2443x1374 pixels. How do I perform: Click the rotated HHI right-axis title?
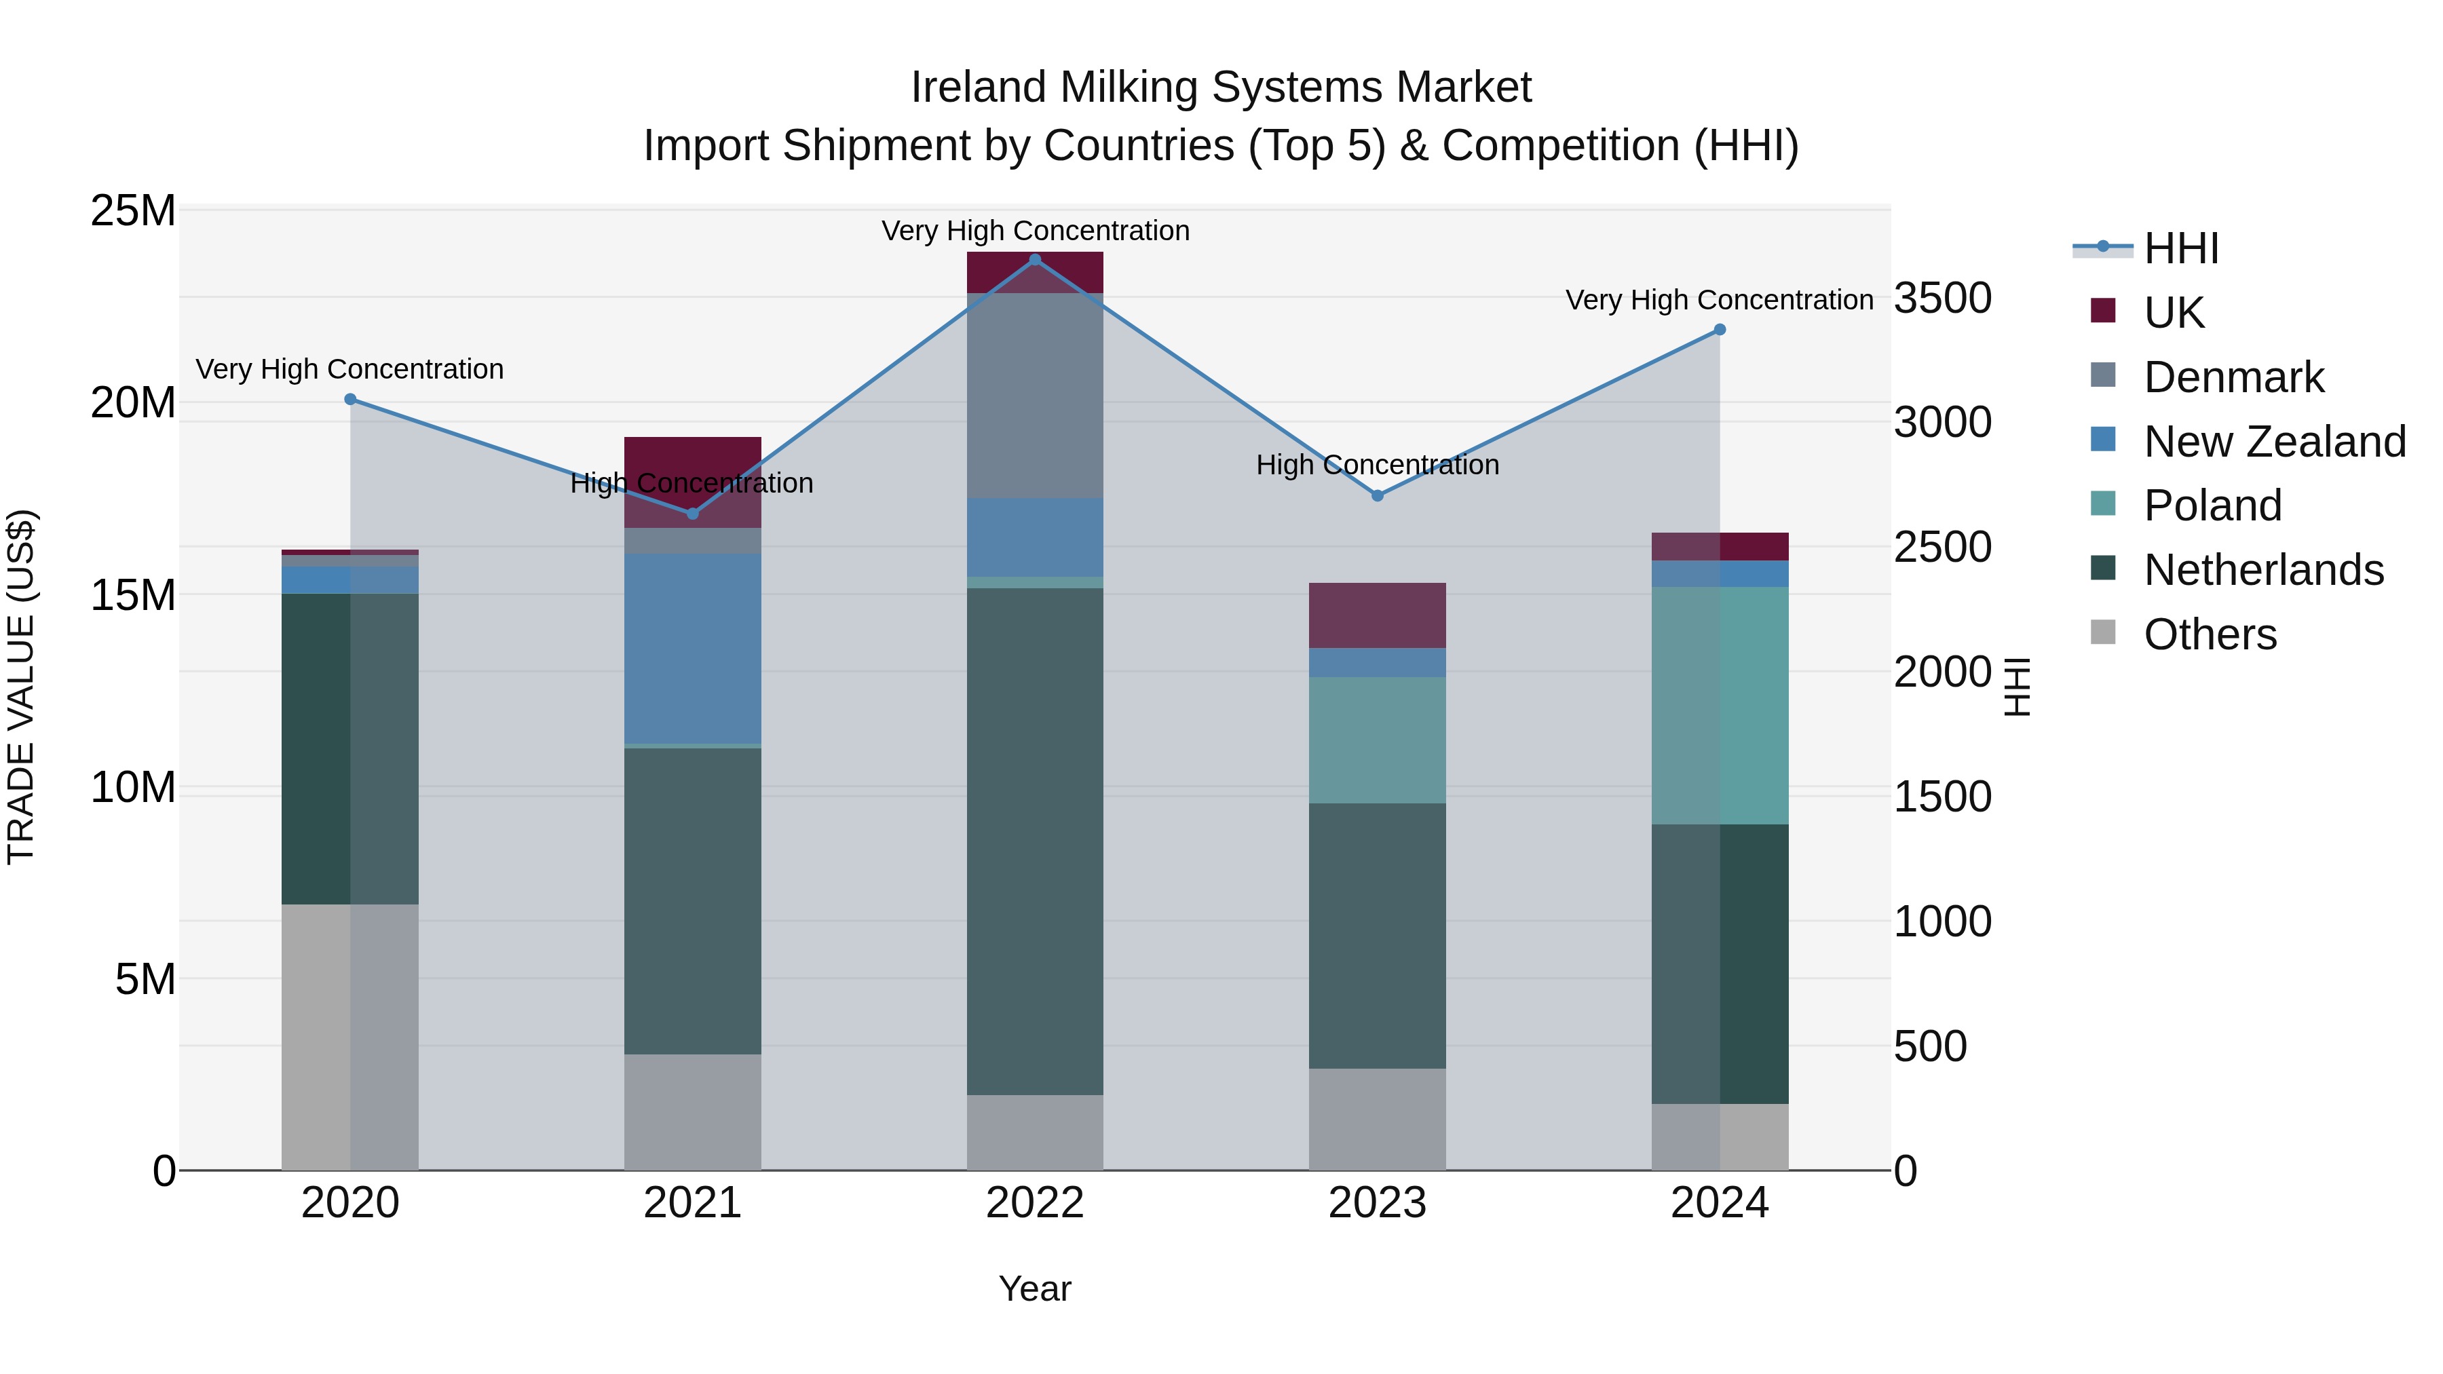(2018, 687)
